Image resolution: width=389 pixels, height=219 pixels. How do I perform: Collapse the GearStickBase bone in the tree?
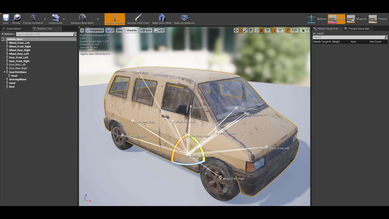(5, 72)
